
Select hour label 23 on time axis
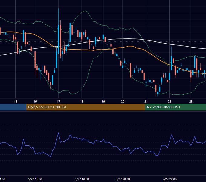(x=191, y=102)
